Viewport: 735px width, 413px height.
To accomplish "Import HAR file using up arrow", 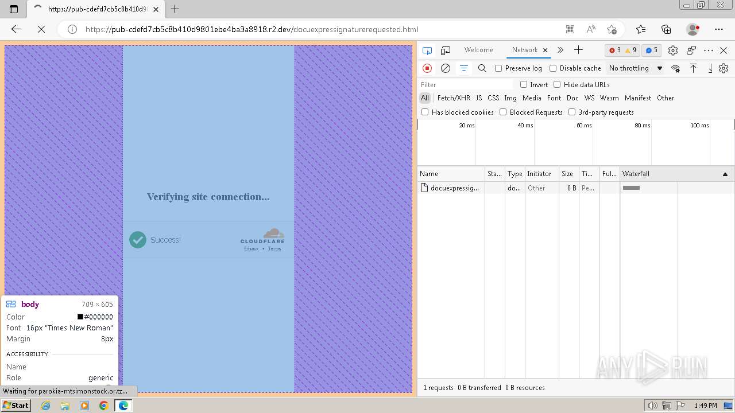I will point(694,68).
